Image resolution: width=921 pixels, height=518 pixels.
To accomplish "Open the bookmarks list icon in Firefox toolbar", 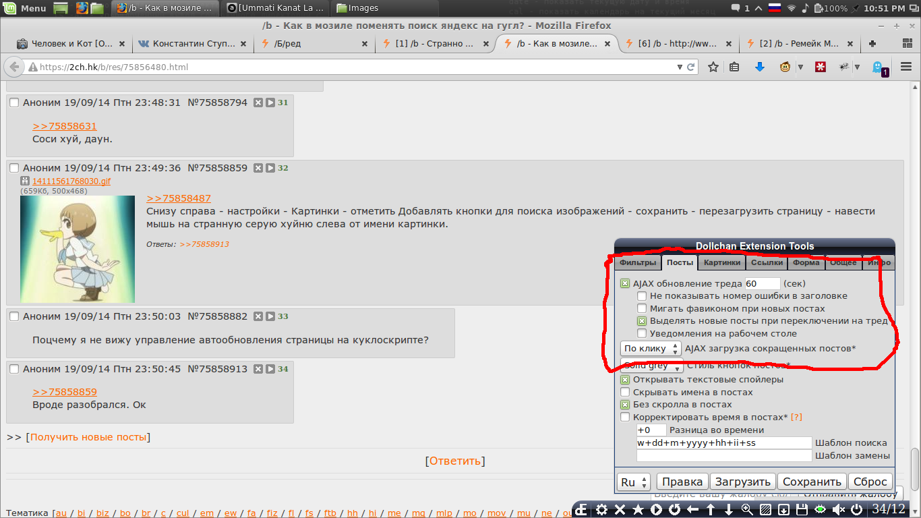I will click(734, 67).
